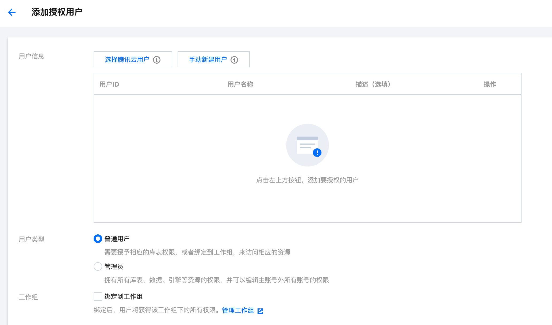Viewport: 552px width, 325px height.
Task: Click the 普通用户 description text
Action: click(x=197, y=252)
